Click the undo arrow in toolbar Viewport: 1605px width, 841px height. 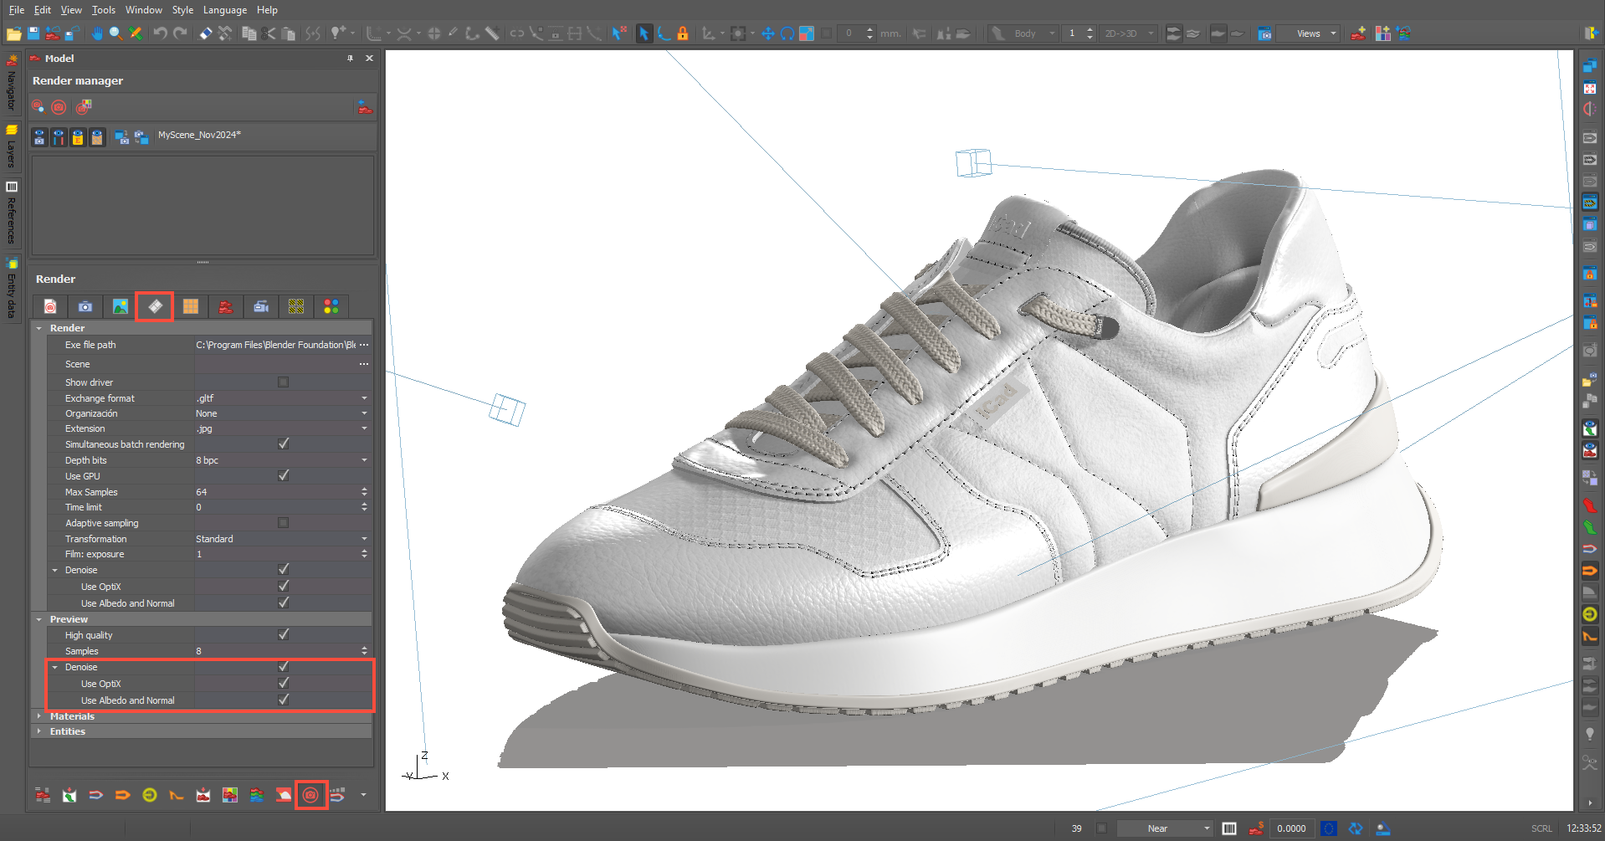159,33
